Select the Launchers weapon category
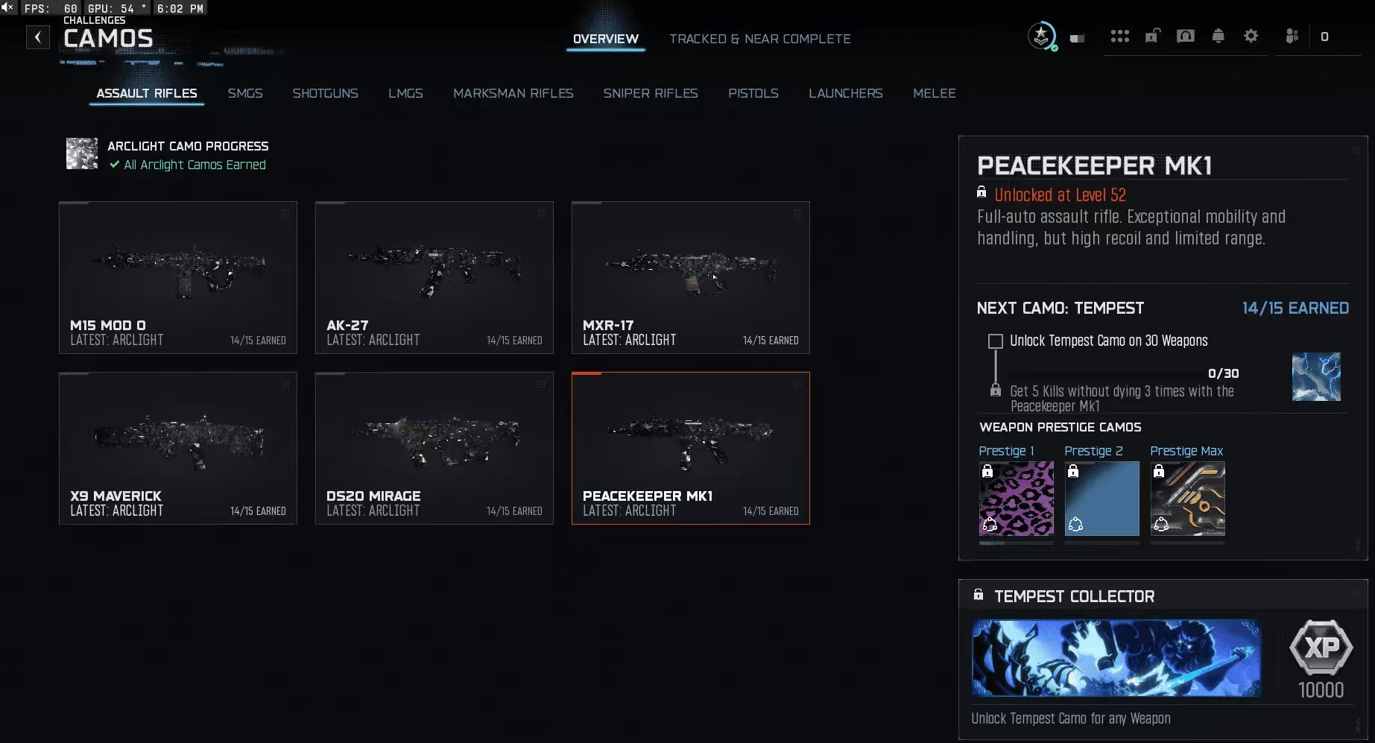This screenshot has width=1375, height=743. 846,93
